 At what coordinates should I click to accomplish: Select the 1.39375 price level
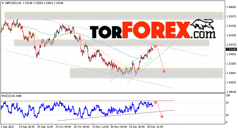click(x=231, y=17)
